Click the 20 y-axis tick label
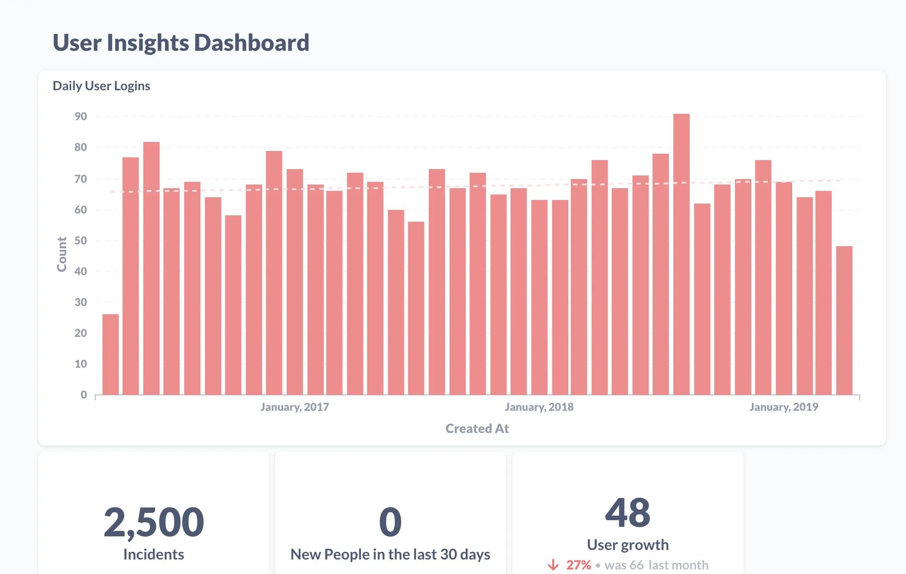The width and height of the screenshot is (906, 574). [81, 333]
